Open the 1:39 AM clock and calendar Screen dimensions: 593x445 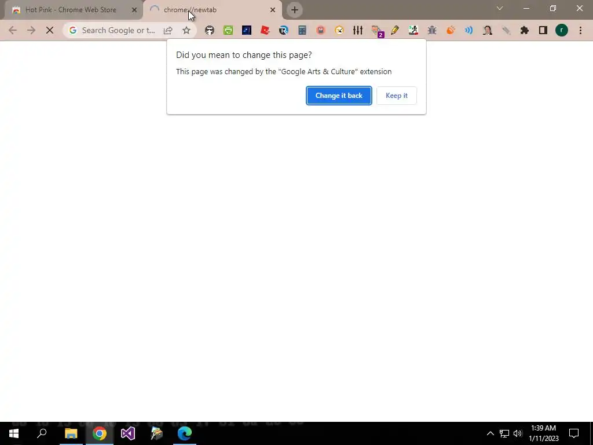543,433
